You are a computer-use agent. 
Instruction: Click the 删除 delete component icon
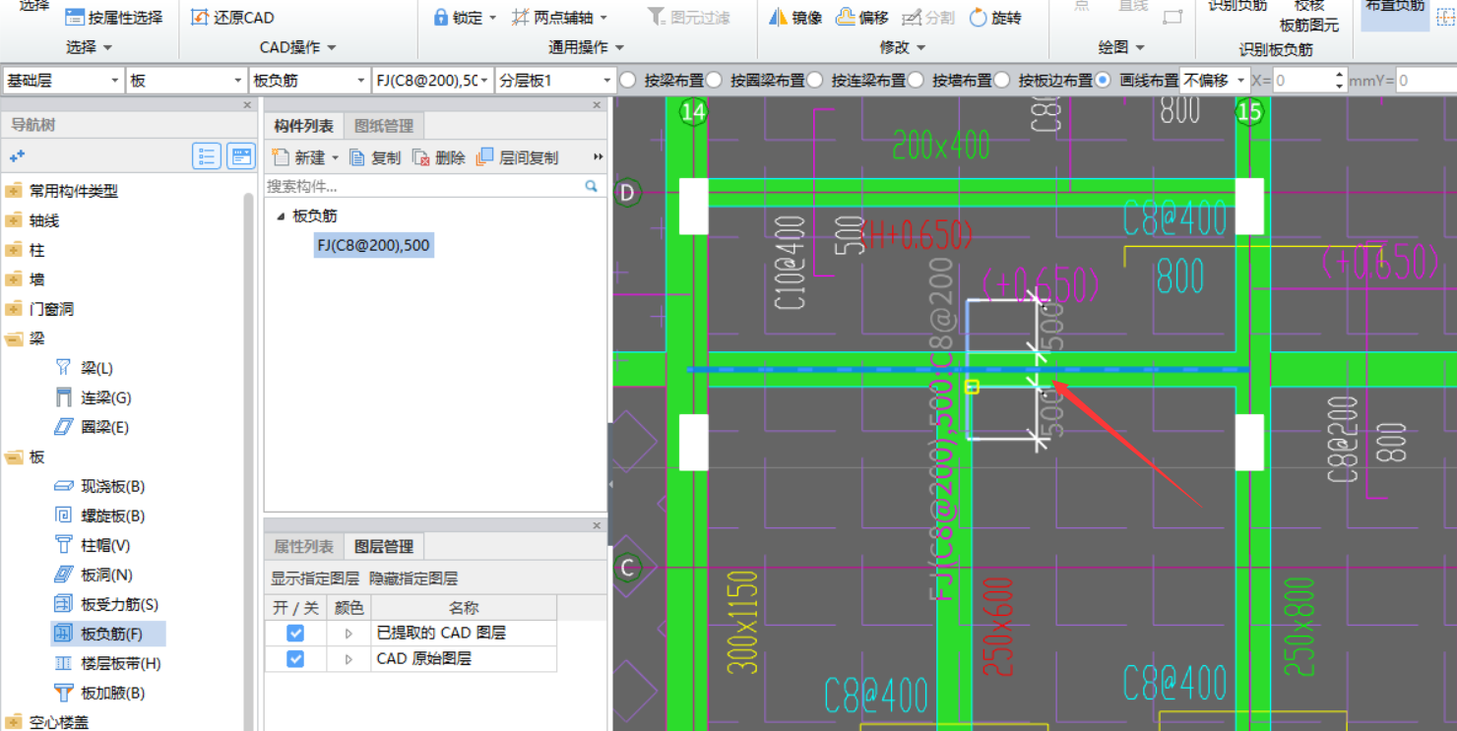(421, 157)
